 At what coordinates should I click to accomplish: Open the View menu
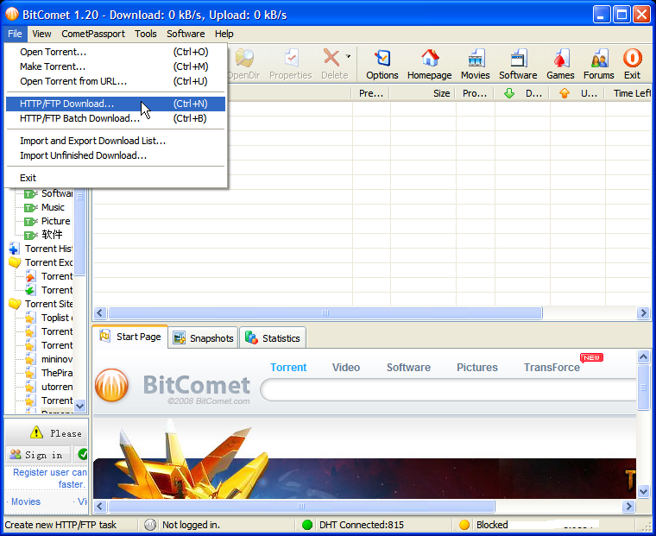pos(41,34)
